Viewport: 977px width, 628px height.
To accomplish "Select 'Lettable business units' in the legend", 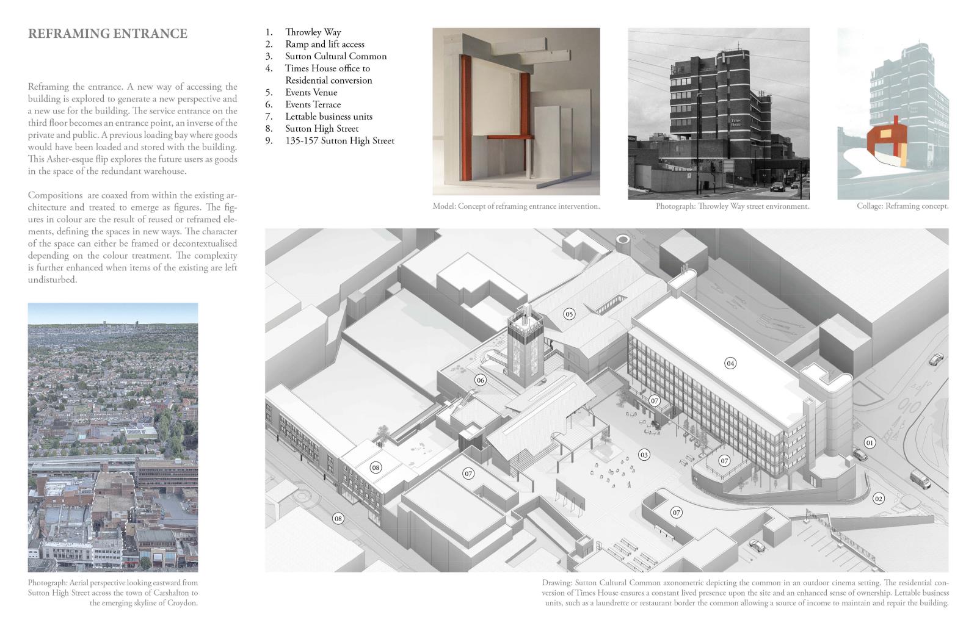I will tap(329, 117).
